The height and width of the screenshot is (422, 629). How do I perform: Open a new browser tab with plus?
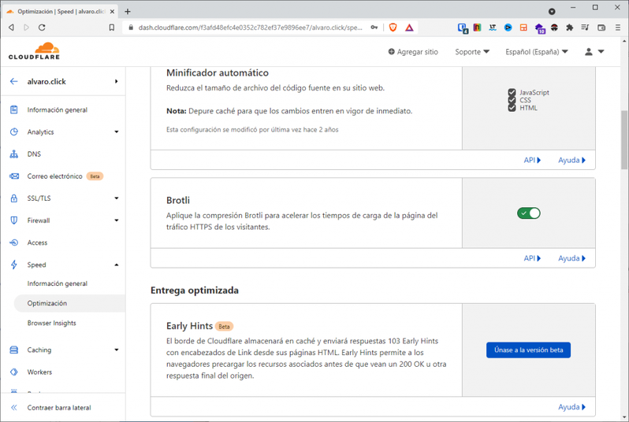click(128, 11)
